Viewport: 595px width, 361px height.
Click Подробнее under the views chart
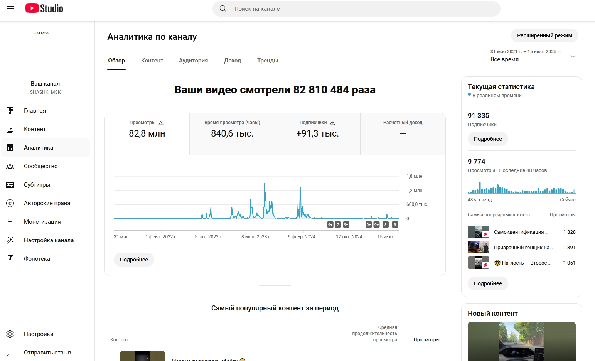134,260
